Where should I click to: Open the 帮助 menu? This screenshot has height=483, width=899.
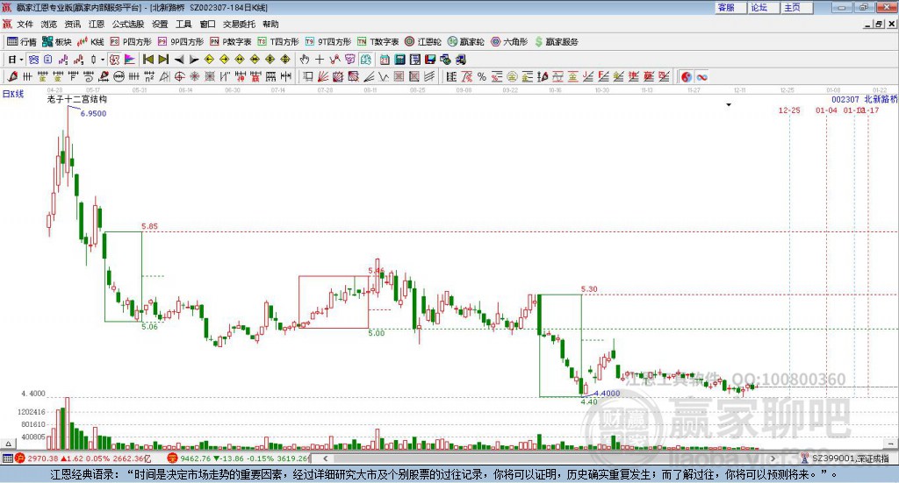click(270, 24)
